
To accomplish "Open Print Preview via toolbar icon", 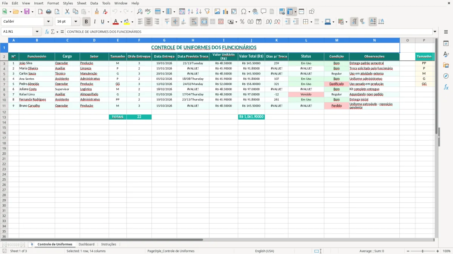I will [57, 12].
